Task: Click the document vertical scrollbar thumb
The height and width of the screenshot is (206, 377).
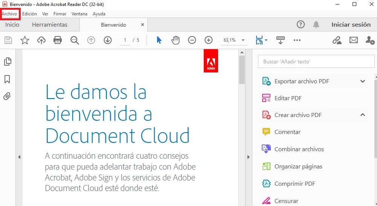Action: click(242, 70)
